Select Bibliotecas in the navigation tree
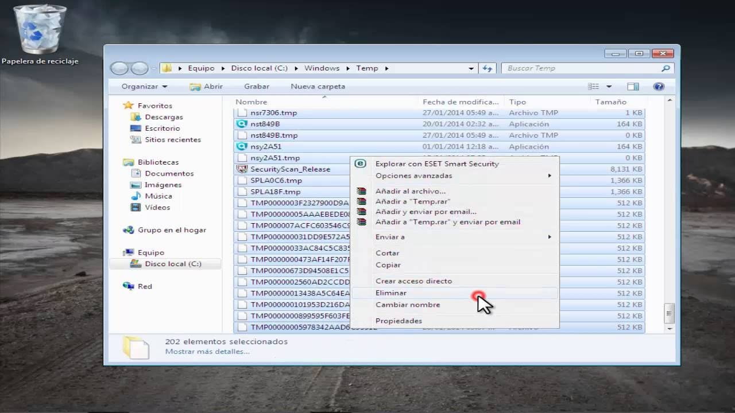Screen dimensions: 735x413 pos(158,162)
